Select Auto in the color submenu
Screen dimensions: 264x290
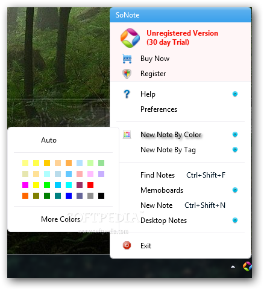(x=49, y=140)
